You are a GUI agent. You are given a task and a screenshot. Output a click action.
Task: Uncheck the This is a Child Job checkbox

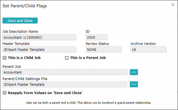click(x=5, y=58)
